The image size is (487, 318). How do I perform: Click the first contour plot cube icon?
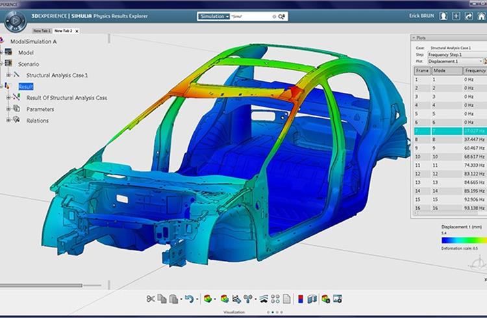tap(208, 299)
